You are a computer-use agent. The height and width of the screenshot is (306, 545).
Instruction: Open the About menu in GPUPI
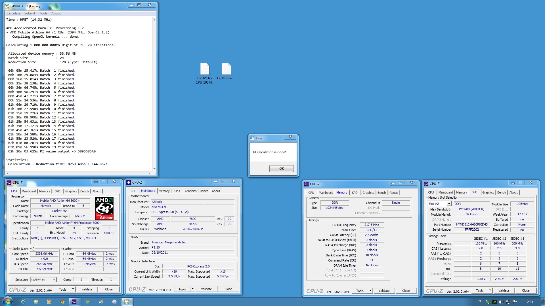[56, 13]
